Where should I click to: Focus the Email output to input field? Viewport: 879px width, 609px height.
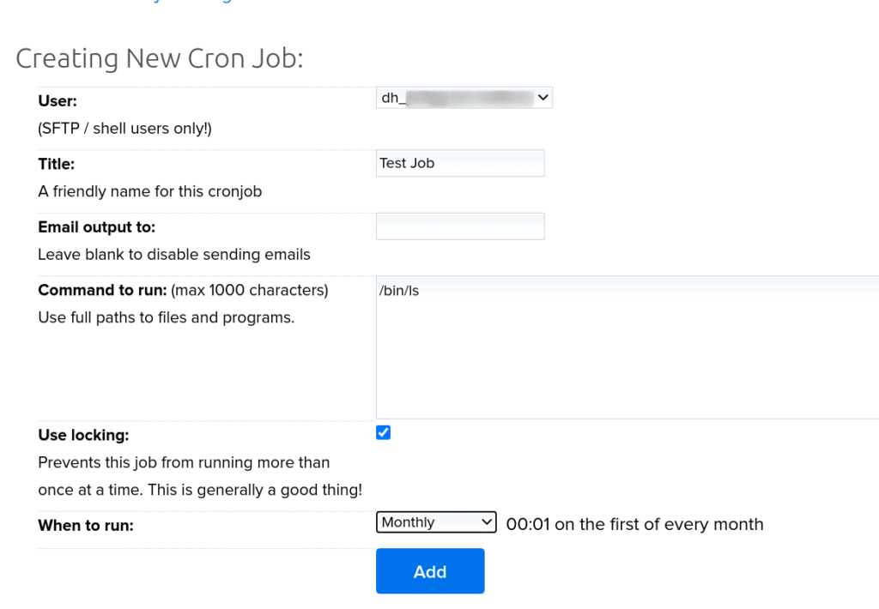point(460,226)
